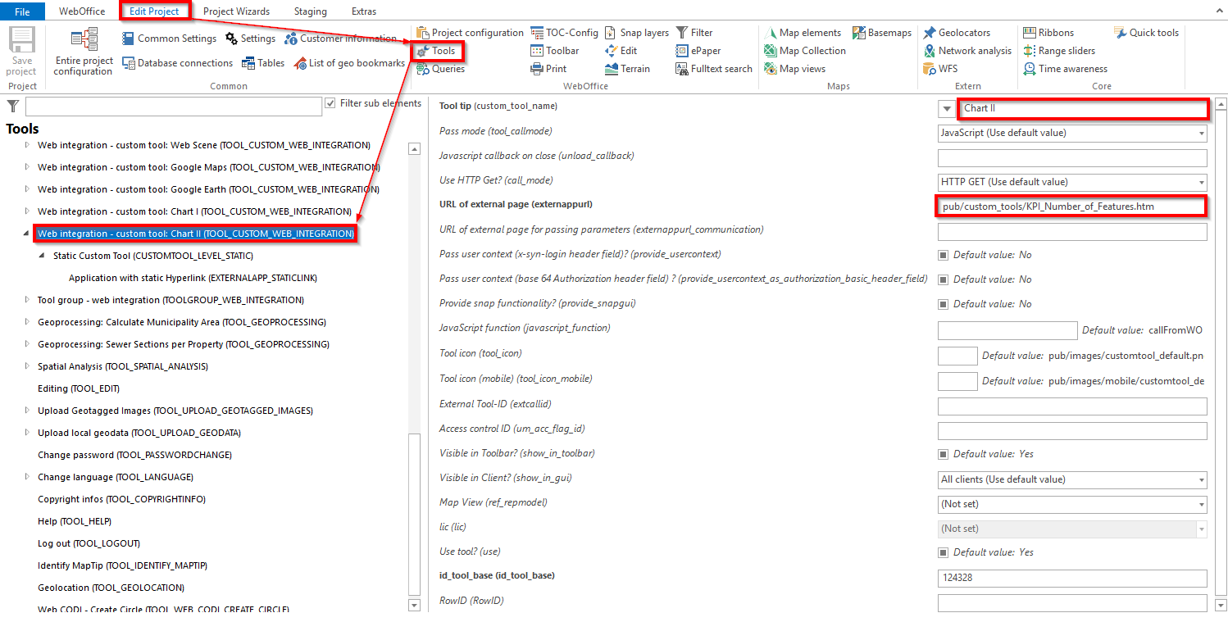Screen dimensions: 1228x622
Task: Toggle Visible in Toolbar default value checkbox
Action: coord(944,453)
